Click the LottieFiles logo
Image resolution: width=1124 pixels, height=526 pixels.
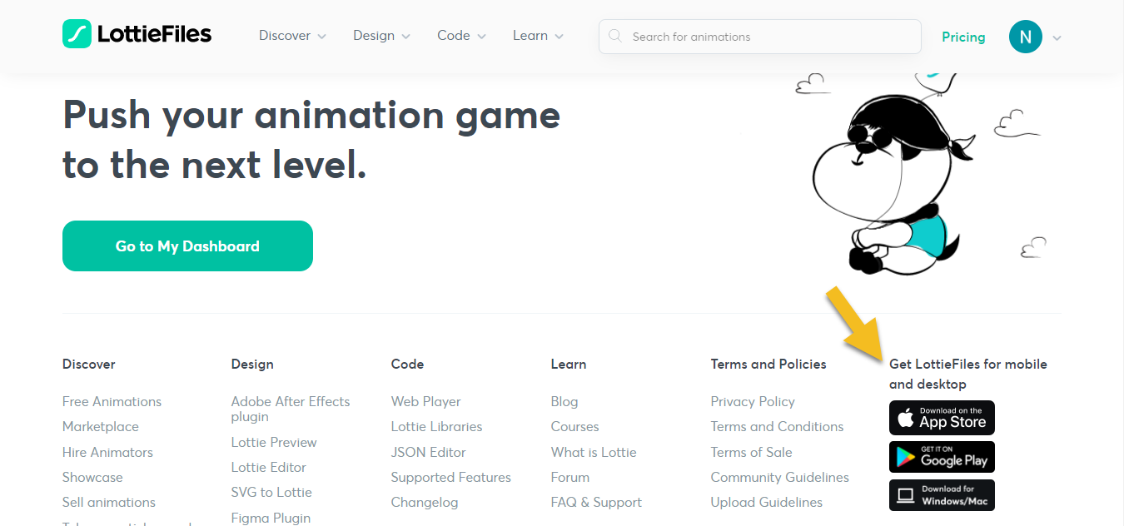[137, 34]
